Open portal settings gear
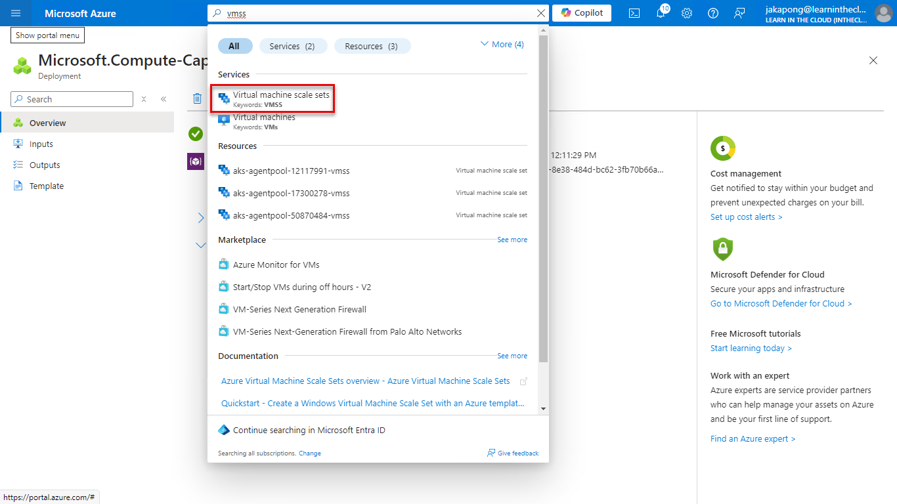The height and width of the screenshot is (504, 897). 687,13
